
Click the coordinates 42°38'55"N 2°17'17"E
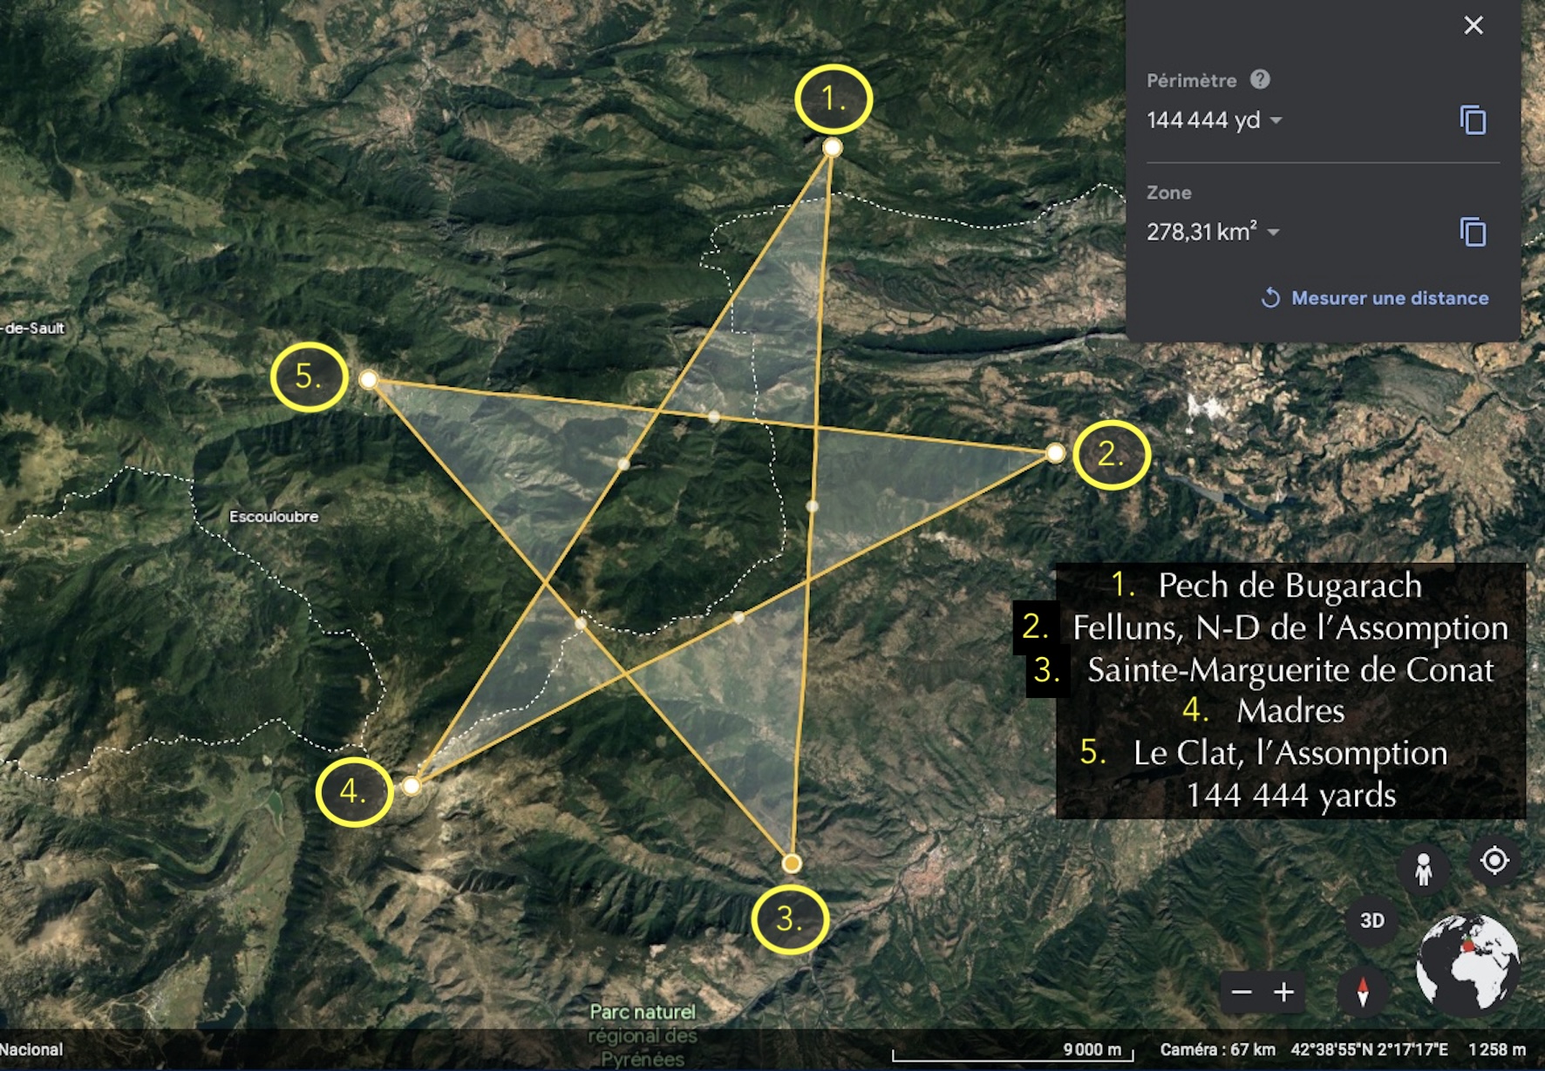pyautogui.click(x=1369, y=1050)
